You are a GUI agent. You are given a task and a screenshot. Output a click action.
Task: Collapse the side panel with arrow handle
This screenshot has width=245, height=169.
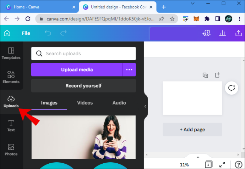tap(145, 106)
